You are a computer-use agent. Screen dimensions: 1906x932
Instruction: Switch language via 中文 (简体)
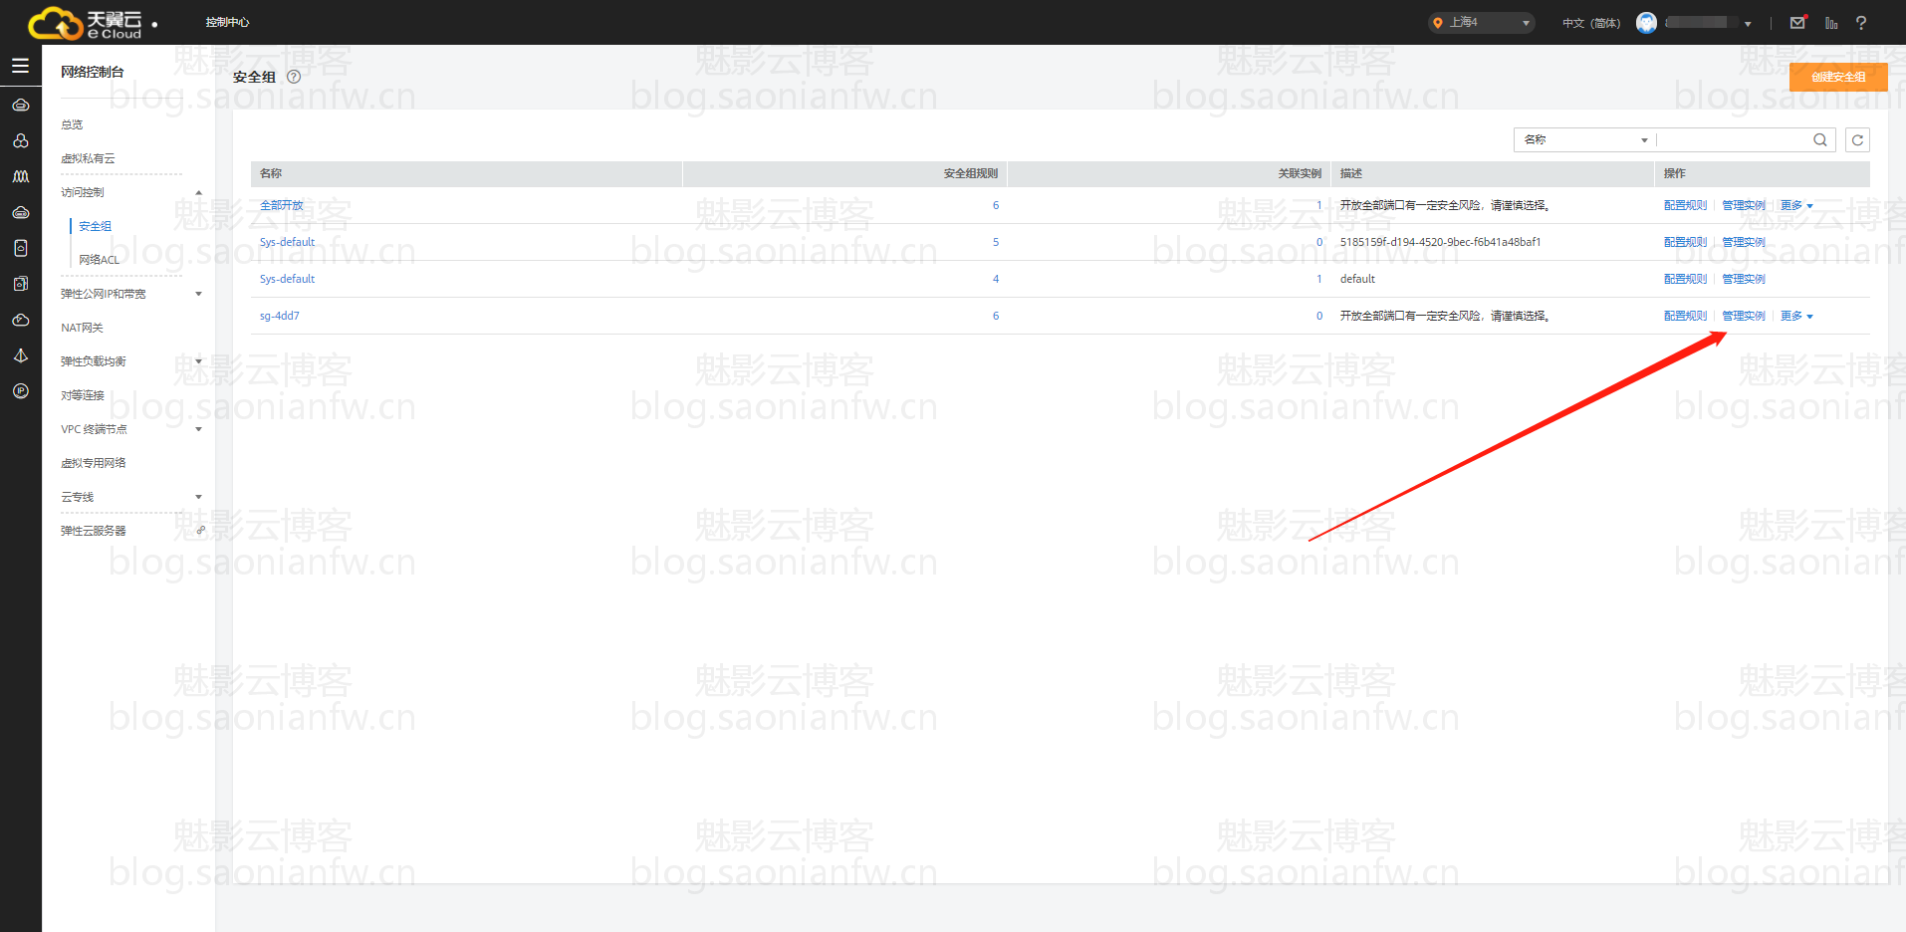(1591, 23)
